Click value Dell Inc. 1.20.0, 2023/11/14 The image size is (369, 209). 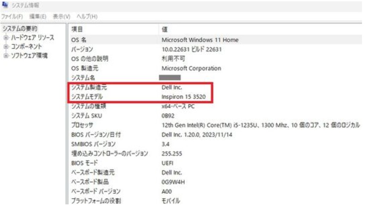pos(197,135)
